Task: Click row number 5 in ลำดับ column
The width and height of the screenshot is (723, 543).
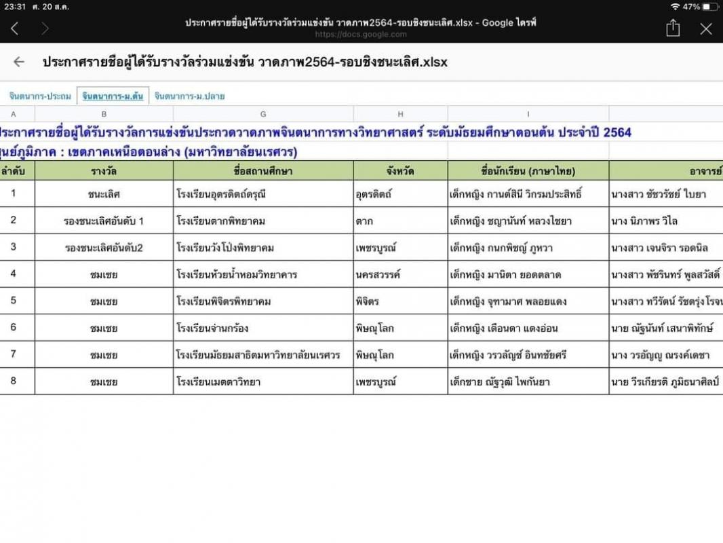Action: point(17,301)
